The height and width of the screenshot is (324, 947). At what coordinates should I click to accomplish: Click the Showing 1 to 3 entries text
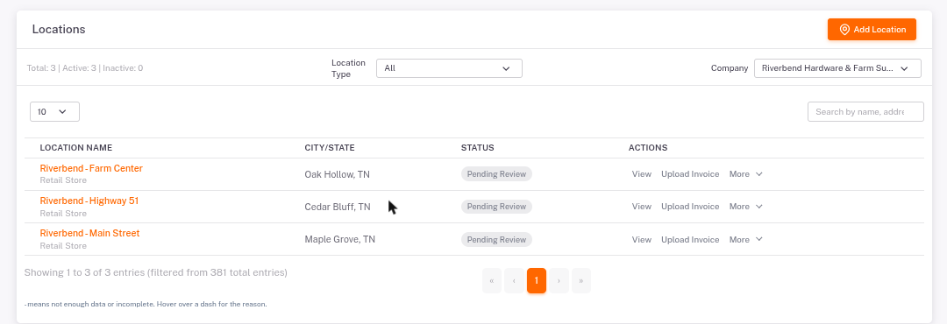[156, 272]
